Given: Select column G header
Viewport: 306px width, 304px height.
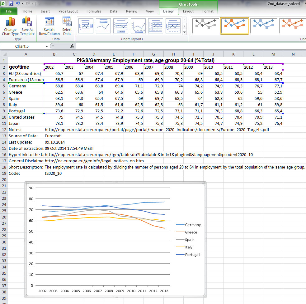Looking at the screenshot, I should [x=153, y=54].
